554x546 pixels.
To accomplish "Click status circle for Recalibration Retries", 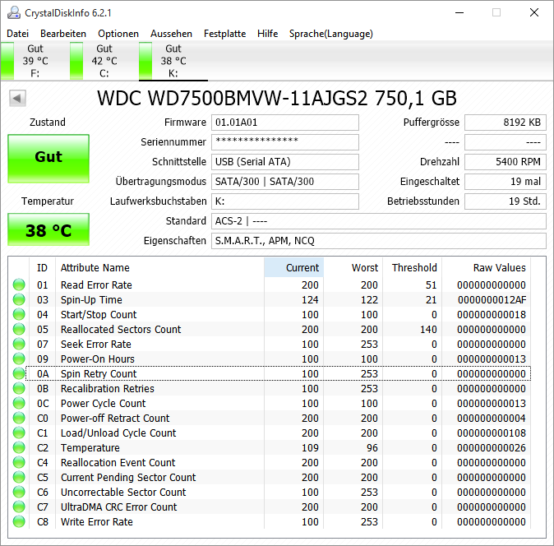I will [19, 388].
